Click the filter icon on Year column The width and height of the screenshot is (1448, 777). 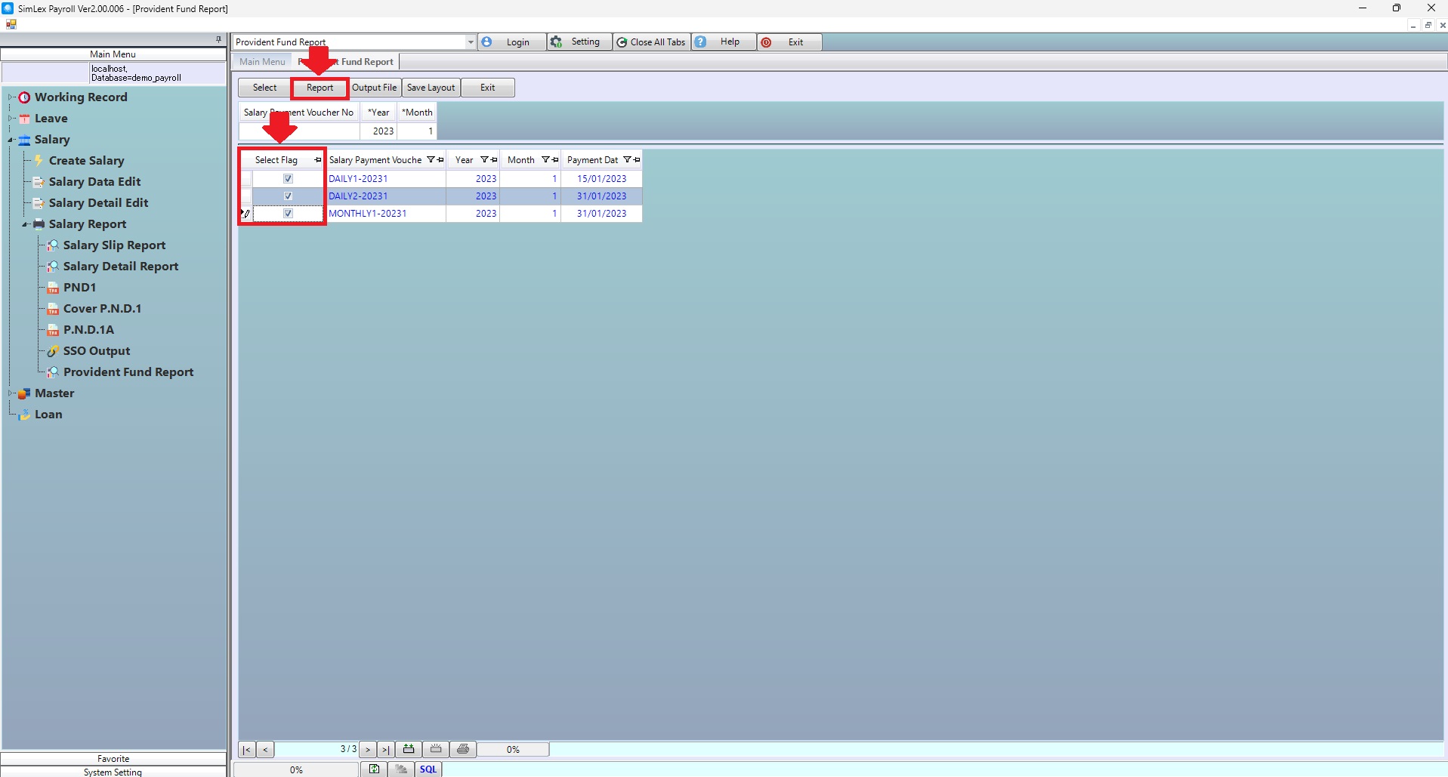click(x=484, y=160)
